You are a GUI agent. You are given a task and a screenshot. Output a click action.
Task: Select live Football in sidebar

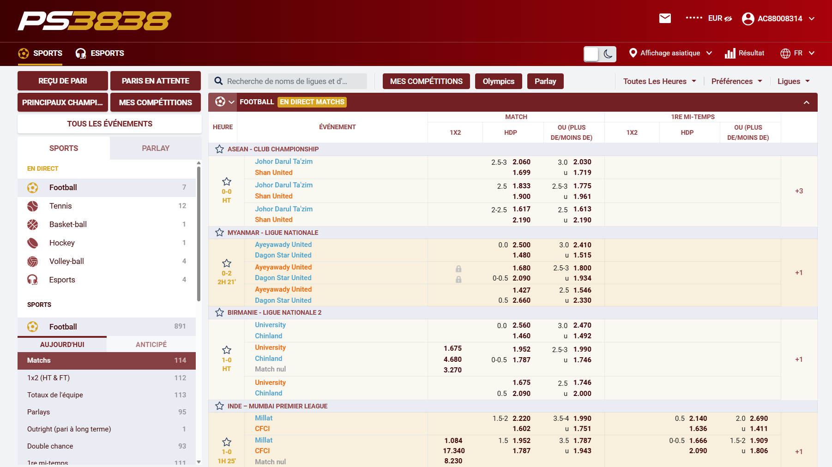[x=107, y=187]
